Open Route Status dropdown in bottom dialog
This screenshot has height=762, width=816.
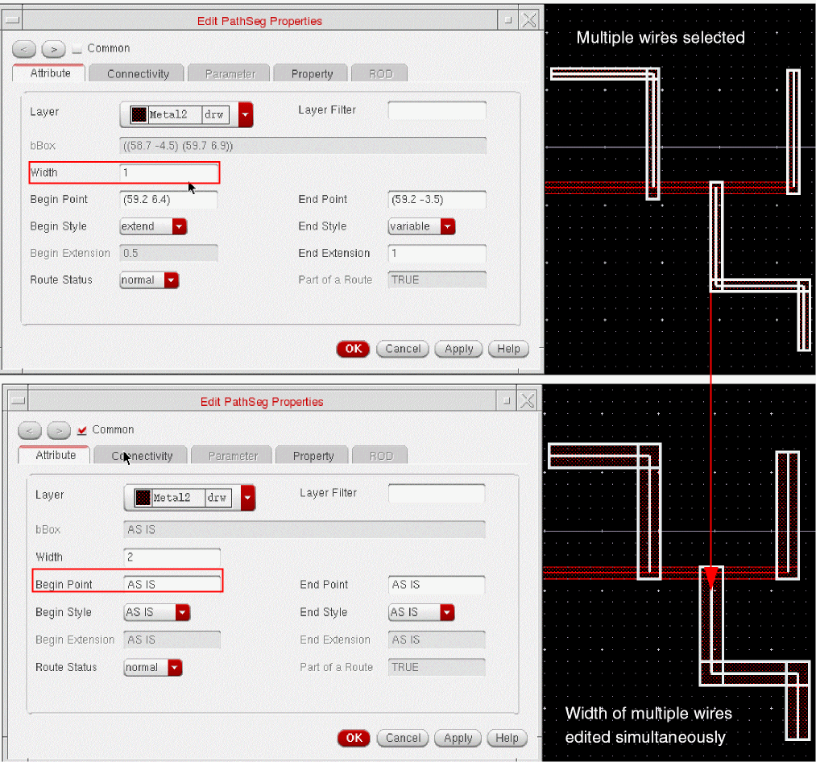pos(175,667)
